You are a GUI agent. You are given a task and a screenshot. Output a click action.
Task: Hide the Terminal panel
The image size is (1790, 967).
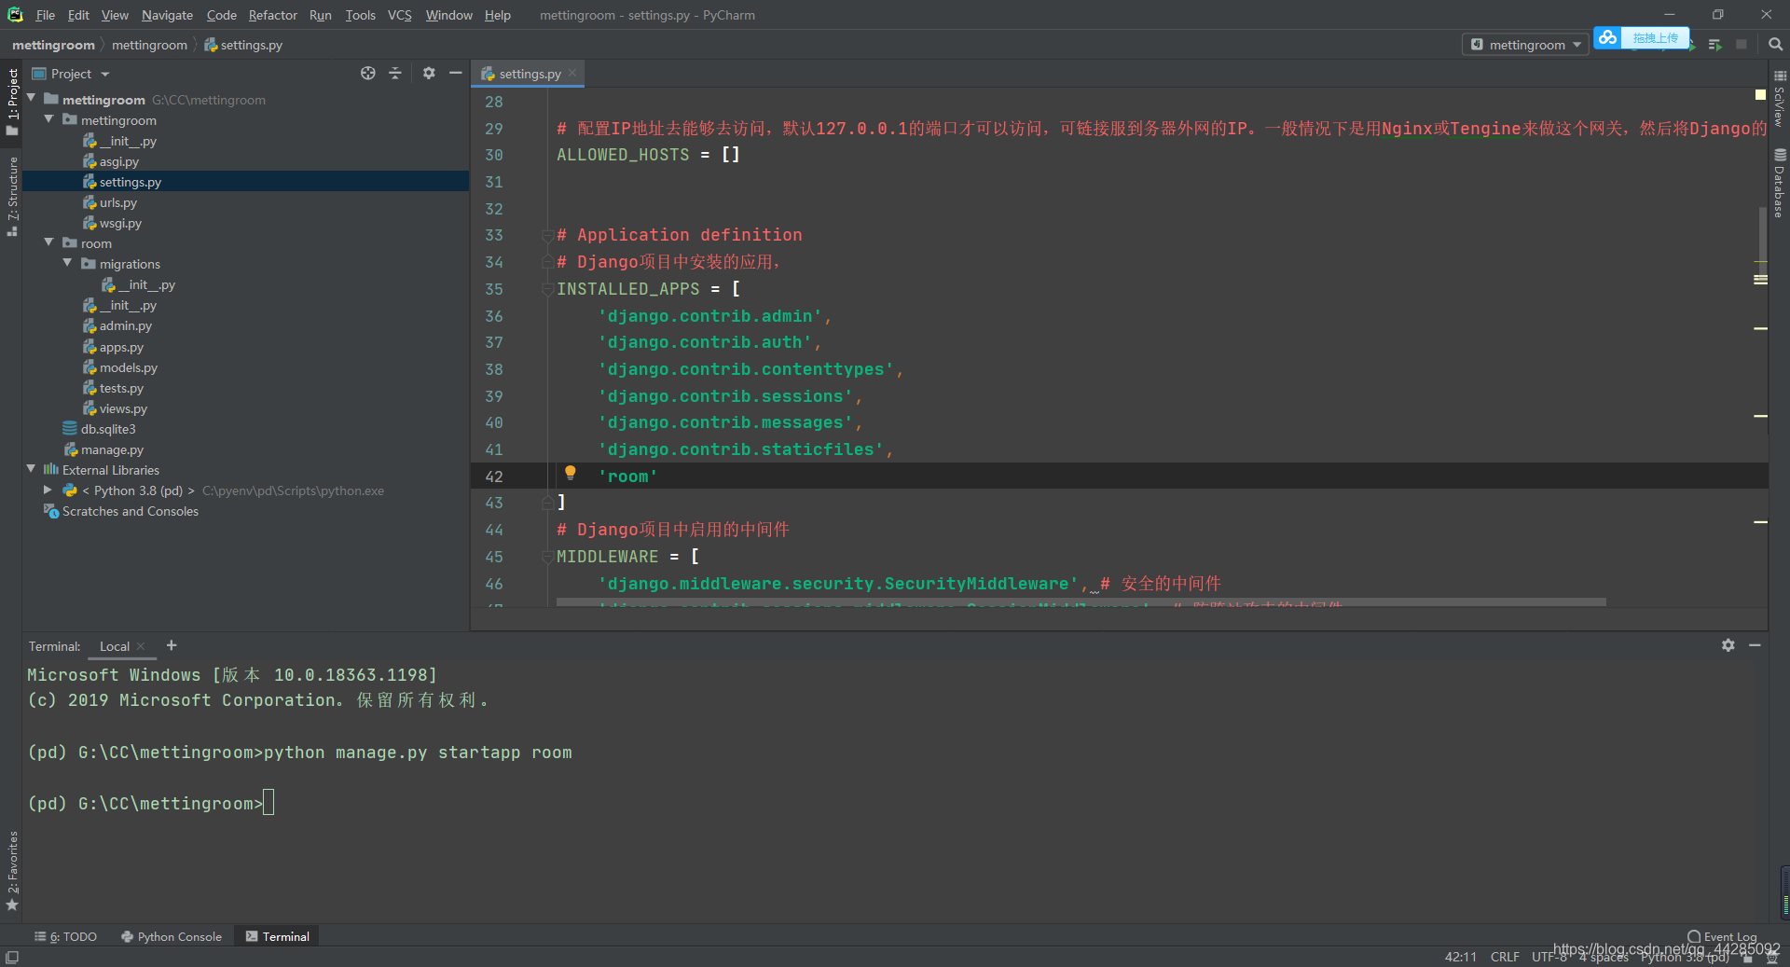click(1755, 645)
